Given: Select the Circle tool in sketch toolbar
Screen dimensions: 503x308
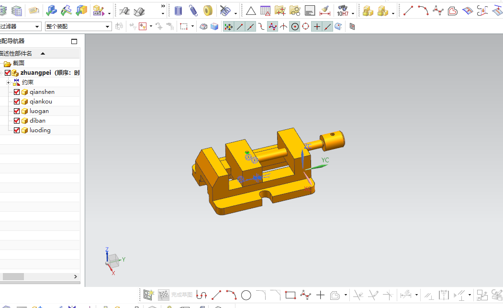Looking at the screenshot, I should 246,295.
